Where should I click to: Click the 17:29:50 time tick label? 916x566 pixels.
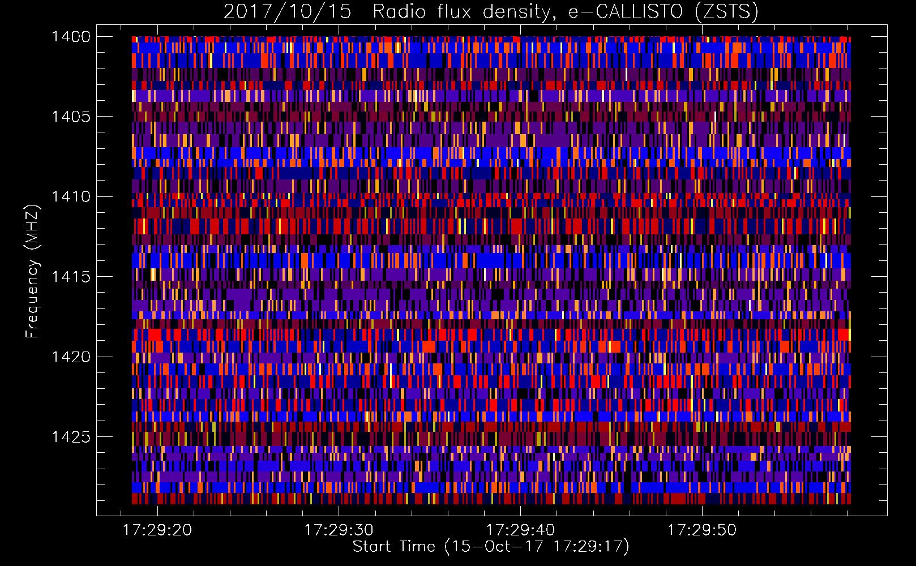pyautogui.click(x=702, y=530)
